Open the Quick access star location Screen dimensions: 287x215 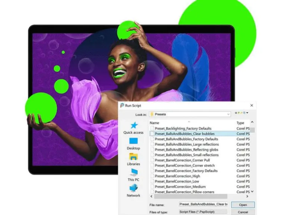[133, 128]
